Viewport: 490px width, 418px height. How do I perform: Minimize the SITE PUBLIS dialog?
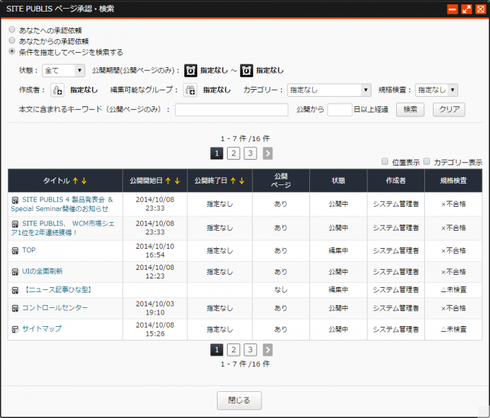(452, 9)
